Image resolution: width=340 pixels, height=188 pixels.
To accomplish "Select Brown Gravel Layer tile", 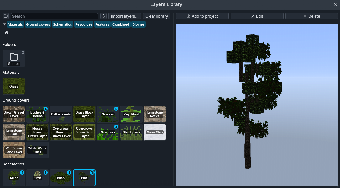I will coord(14,114).
